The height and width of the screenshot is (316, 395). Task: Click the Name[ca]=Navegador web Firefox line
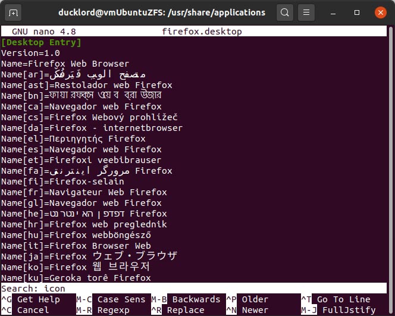(x=81, y=107)
